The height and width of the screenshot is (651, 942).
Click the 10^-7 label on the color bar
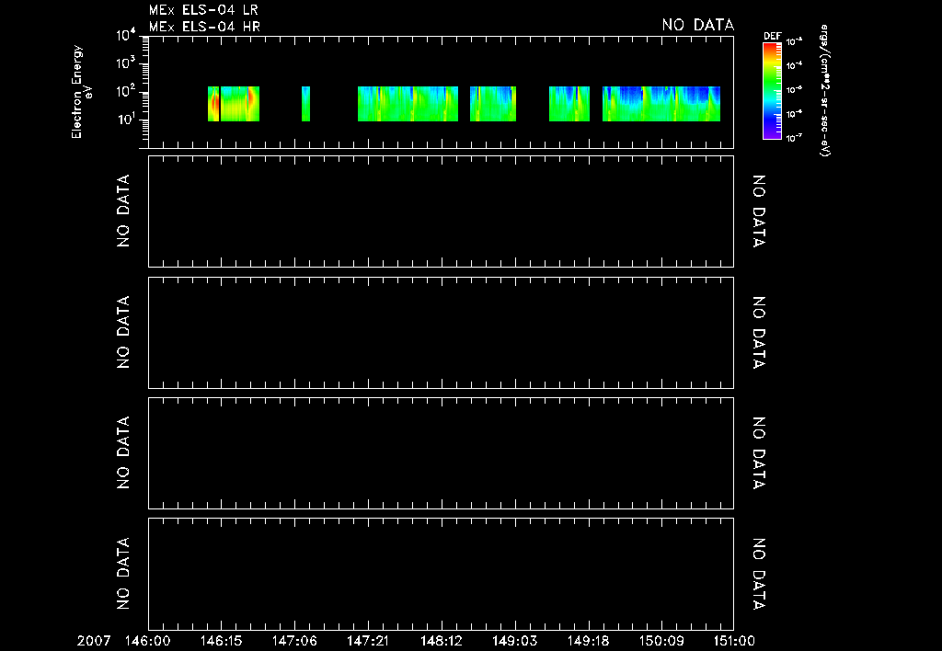(x=794, y=138)
